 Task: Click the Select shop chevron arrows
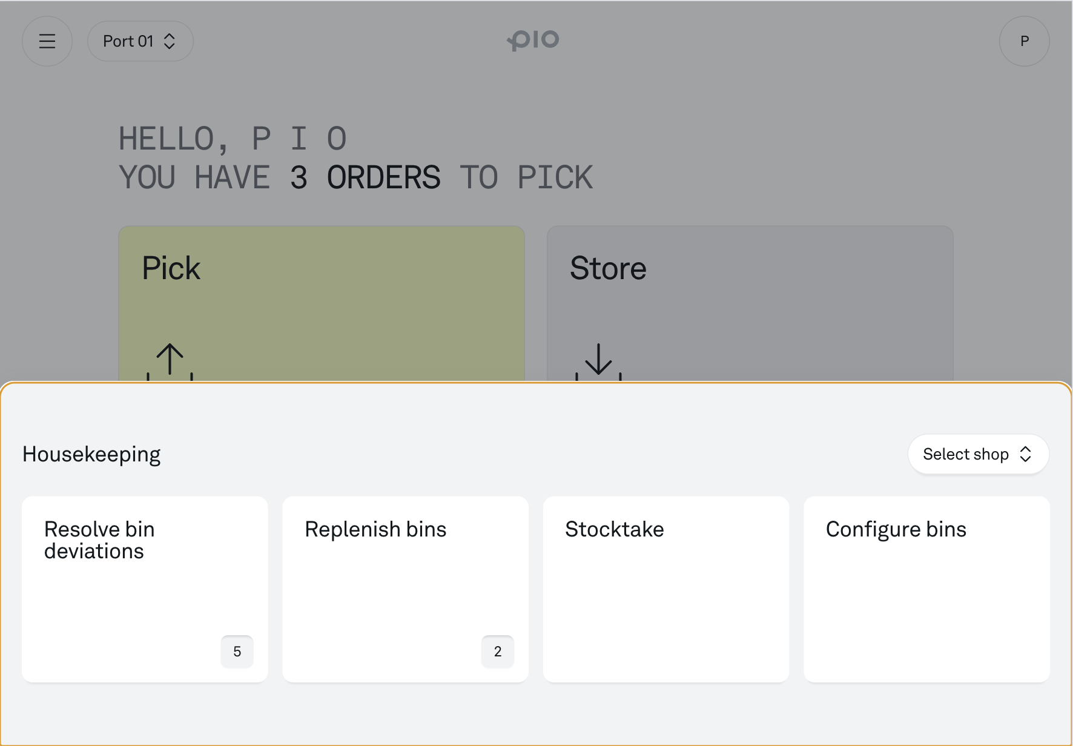point(1025,454)
